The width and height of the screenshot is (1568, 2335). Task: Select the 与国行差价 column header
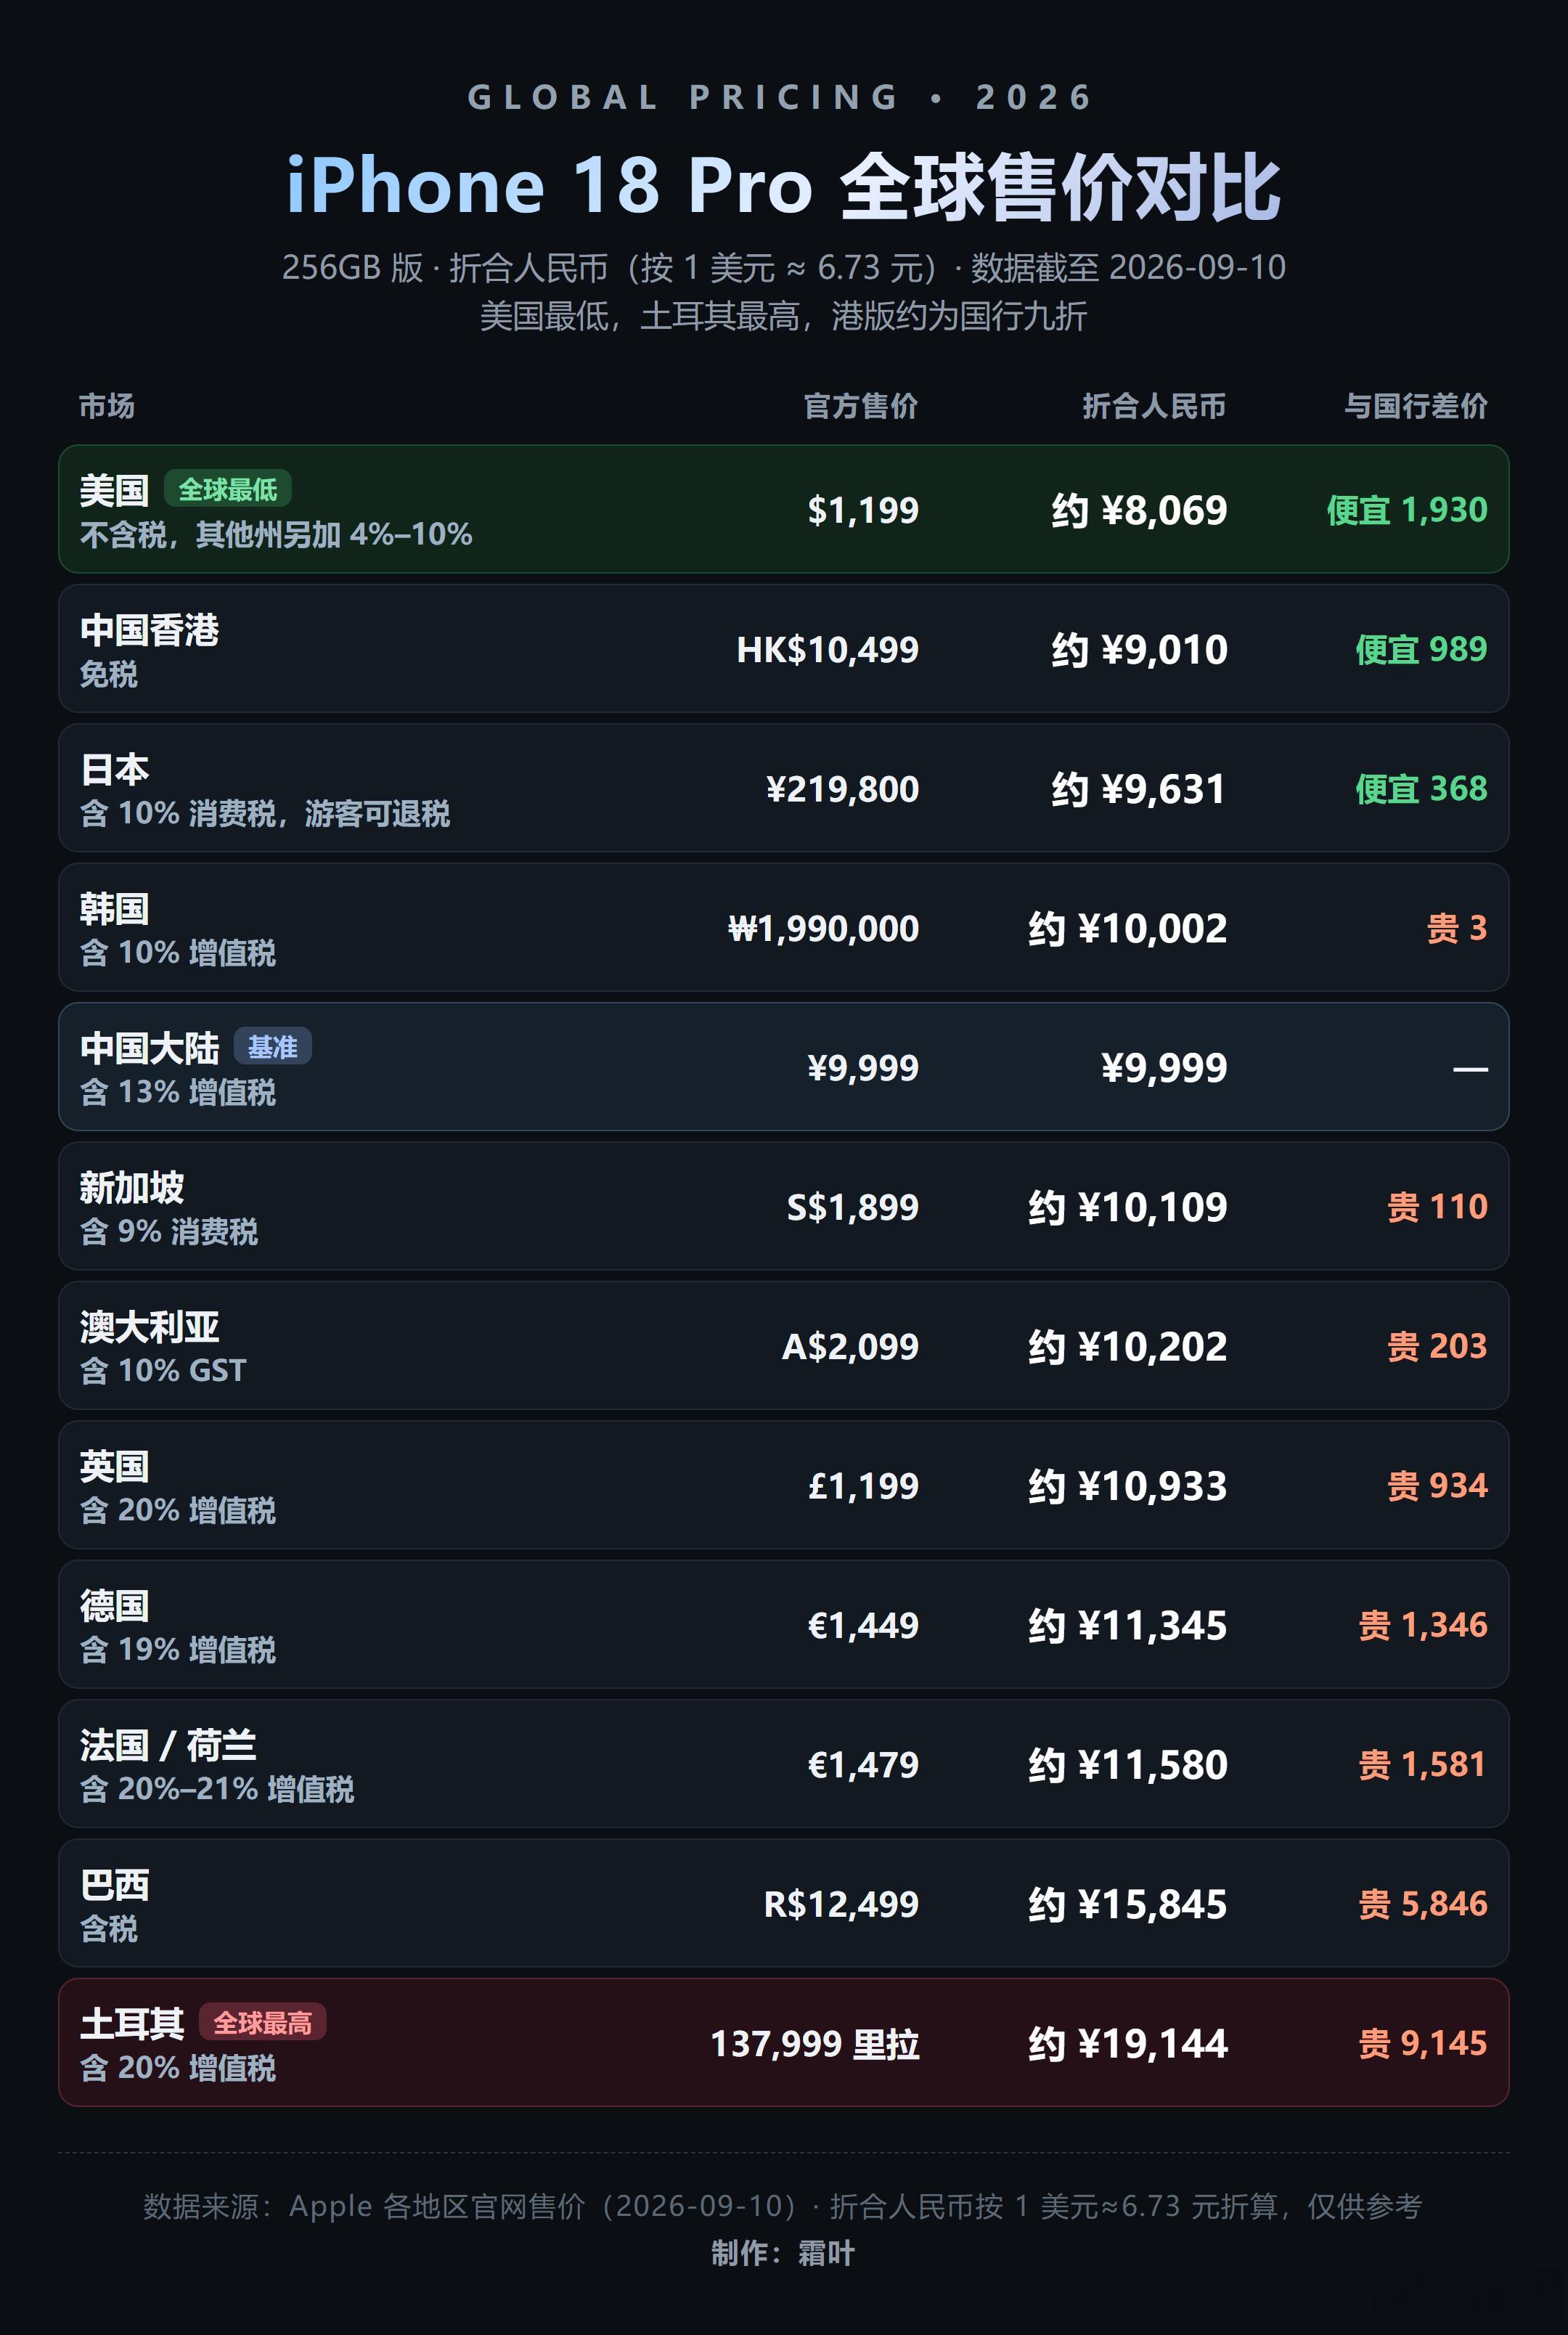pos(1415,406)
